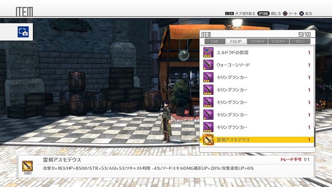Click the inventory list scrollbar
The width and height of the screenshot is (332, 187).
[x=315, y=86]
